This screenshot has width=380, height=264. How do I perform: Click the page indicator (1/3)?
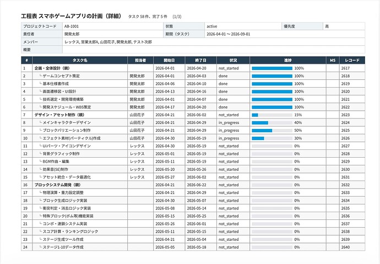177,17
